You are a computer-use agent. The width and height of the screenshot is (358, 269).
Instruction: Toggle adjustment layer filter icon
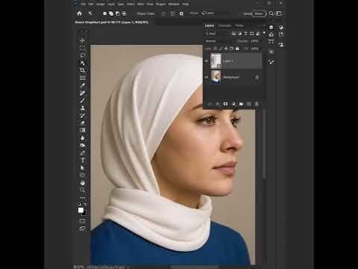239,34
